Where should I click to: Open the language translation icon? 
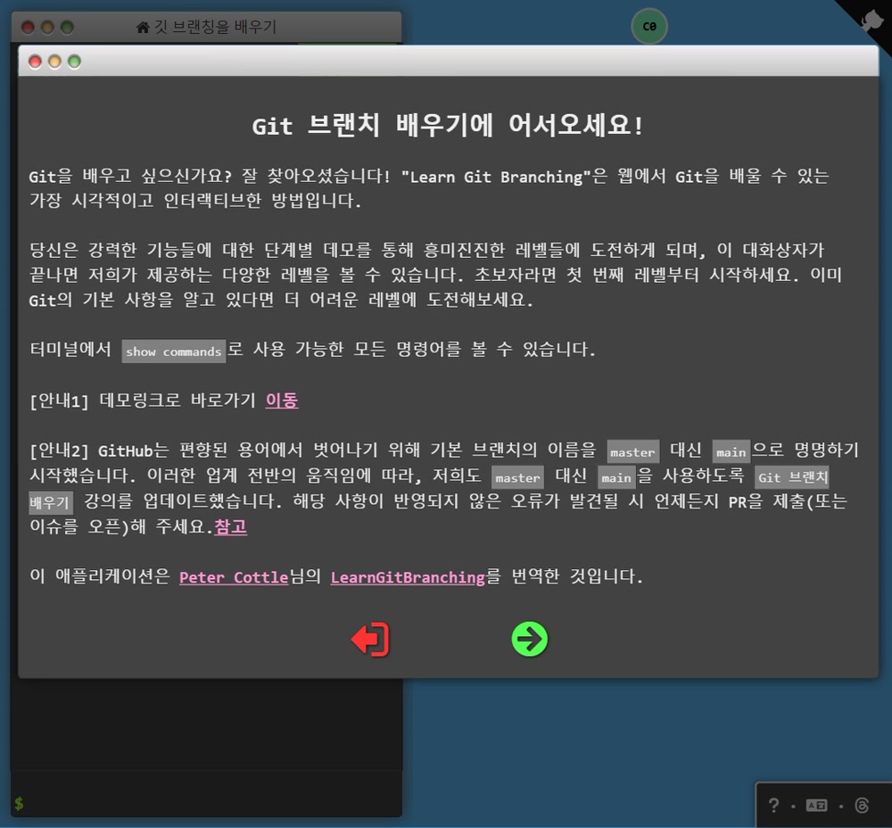tap(816, 805)
